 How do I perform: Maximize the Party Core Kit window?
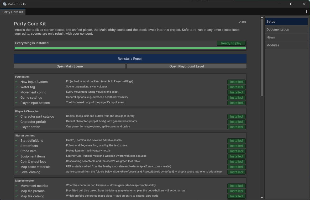point(291,4)
